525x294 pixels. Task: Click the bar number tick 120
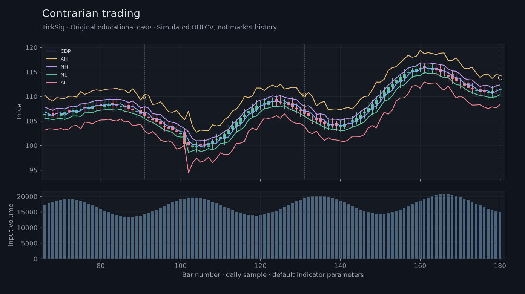[x=260, y=265]
